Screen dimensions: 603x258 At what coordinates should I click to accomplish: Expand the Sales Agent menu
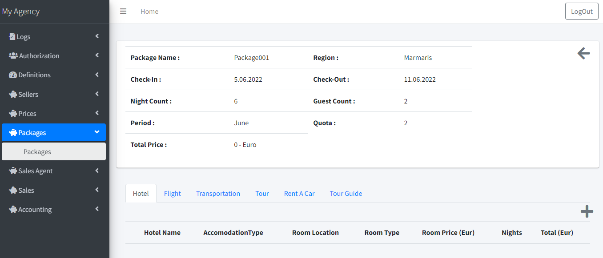(97, 171)
